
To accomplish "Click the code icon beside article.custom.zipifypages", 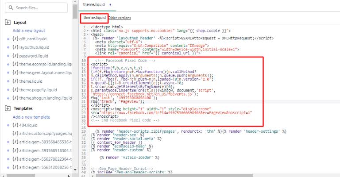I will click(x=15, y=134).
